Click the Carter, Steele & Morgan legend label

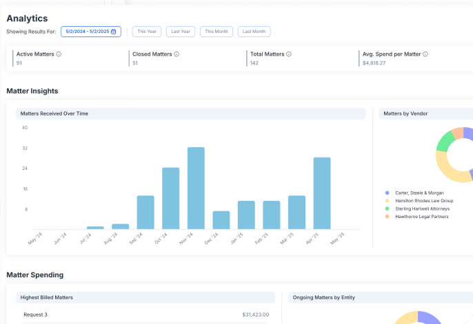pos(420,193)
